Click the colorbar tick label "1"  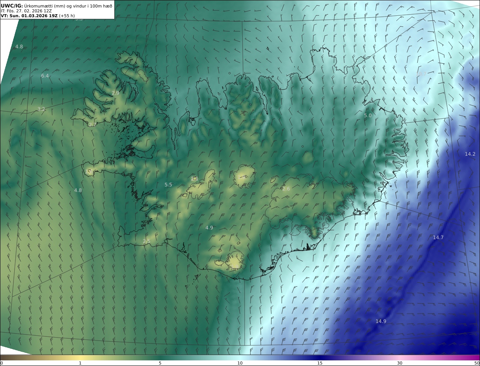80,363
